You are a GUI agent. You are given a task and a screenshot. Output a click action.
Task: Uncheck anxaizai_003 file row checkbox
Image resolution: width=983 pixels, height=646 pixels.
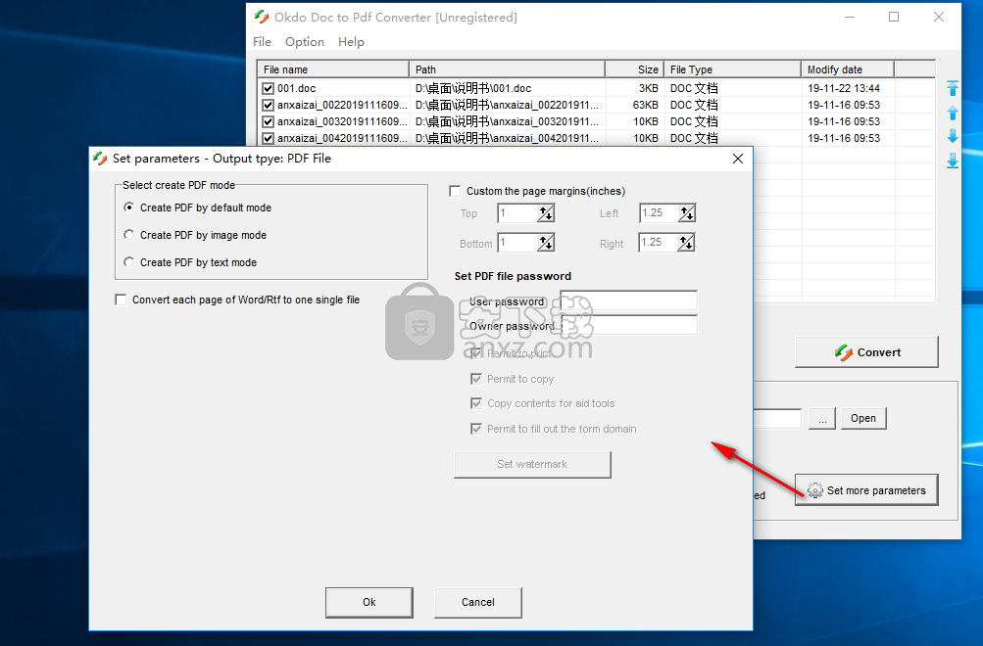click(x=269, y=121)
